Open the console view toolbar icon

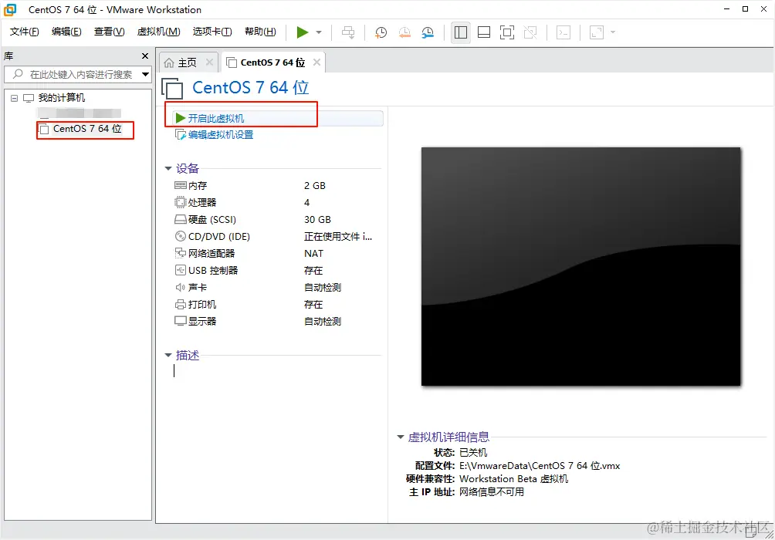[x=563, y=32]
